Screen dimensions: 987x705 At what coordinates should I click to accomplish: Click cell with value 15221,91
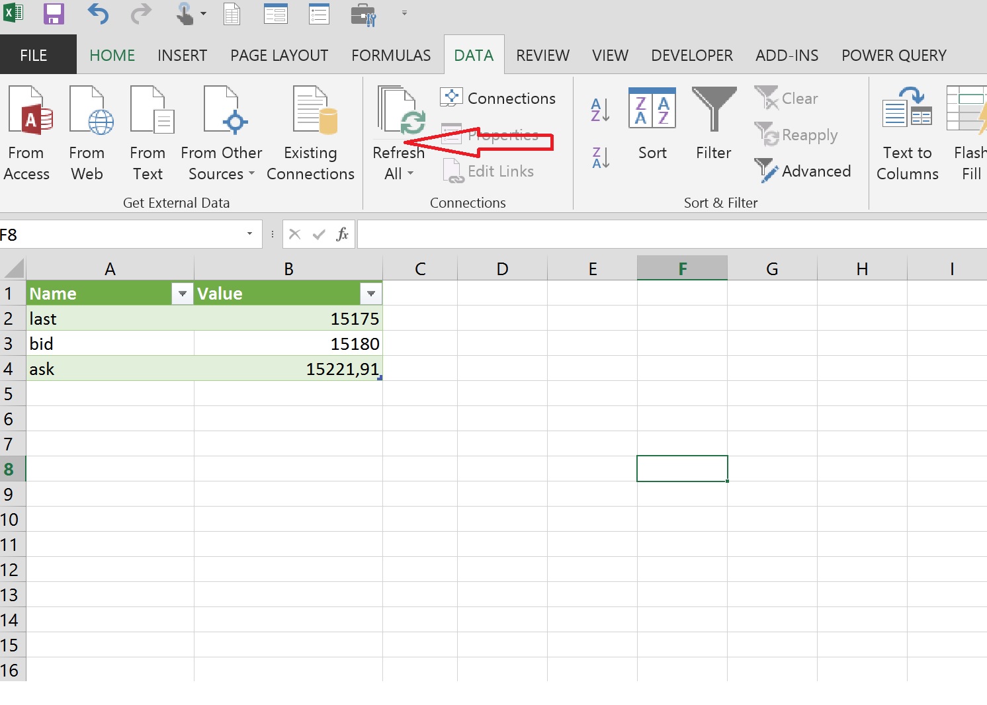[x=288, y=368]
